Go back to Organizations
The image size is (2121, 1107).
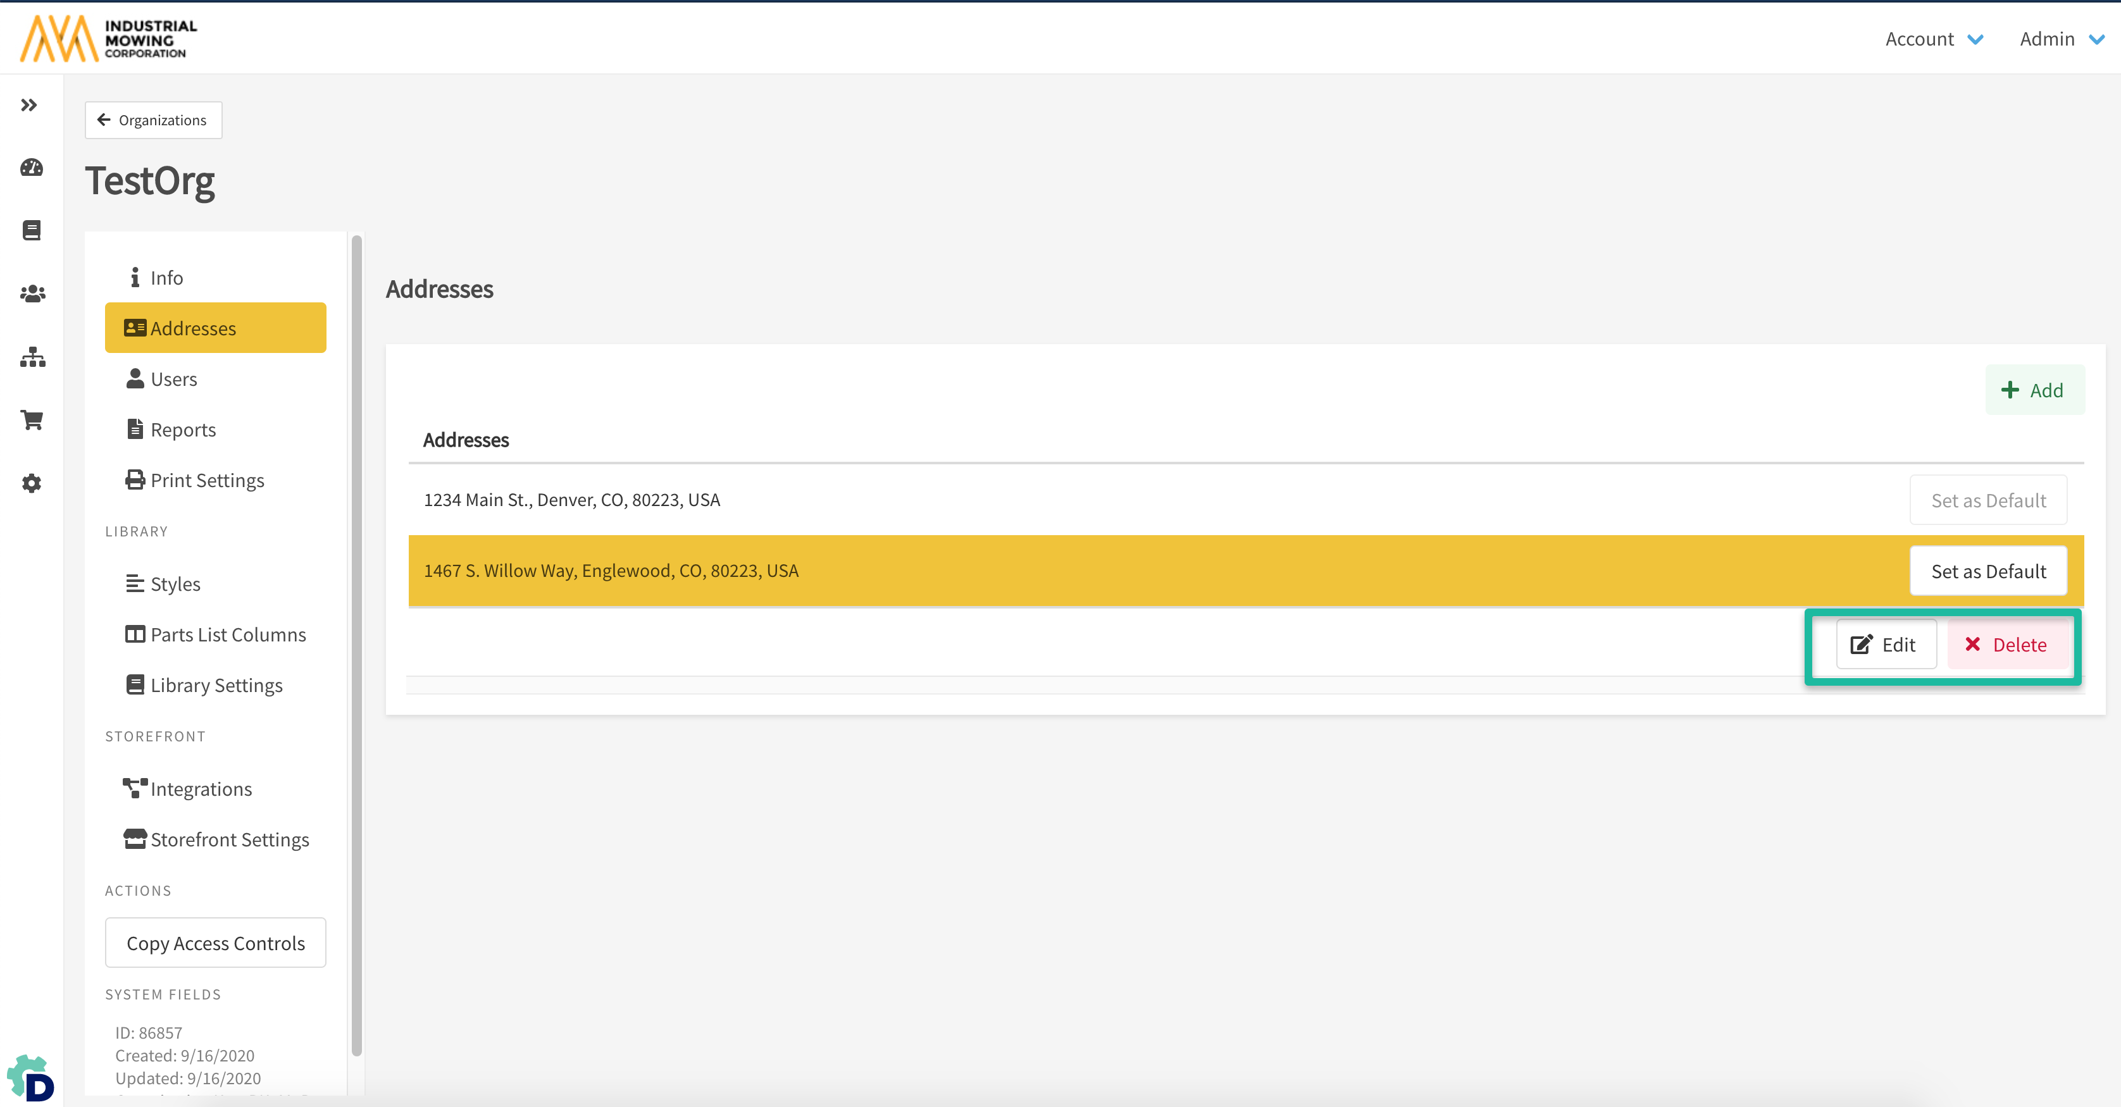click(153, 120)
